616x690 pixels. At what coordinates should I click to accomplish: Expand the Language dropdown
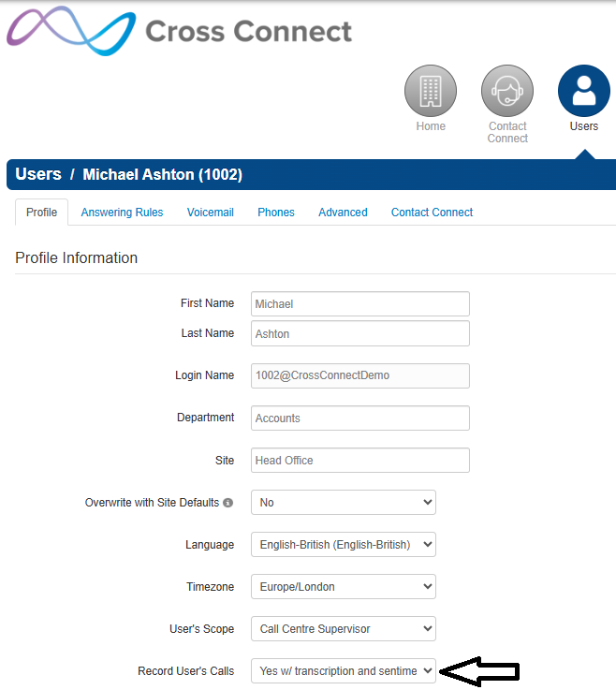tap(344, 544)
